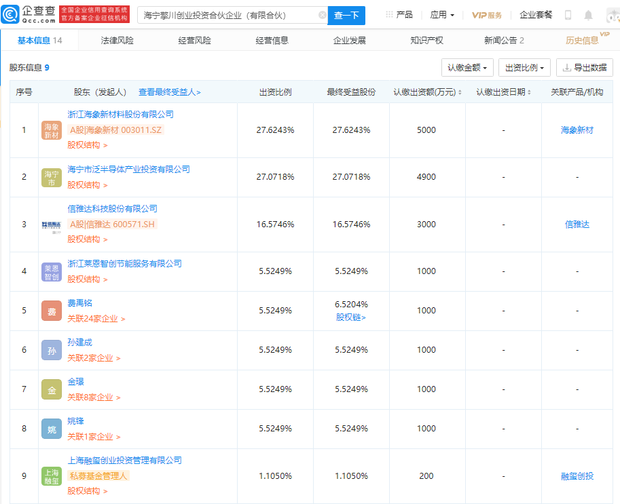Switch to 知识产权 tab
Viewport: 620px width, 504px height.
coord(426,40)
